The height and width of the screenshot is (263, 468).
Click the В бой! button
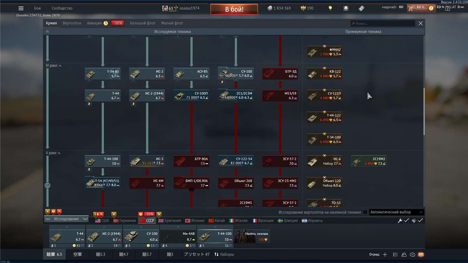point(234,9)
